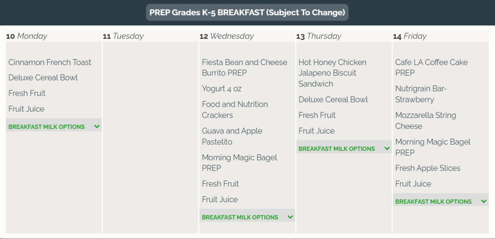This screenshot has height=239, width=495.
Task: Click Nutrigrain Bar-Strawberry on Friday
Action: click(x=421, y=94)
